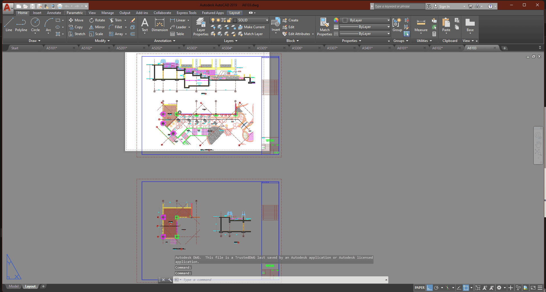
Task: Toggle the Model tab at bottom
Action: [13, 286]
